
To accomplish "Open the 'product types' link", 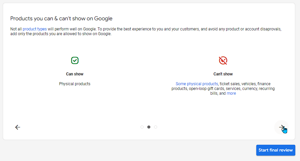I will coord(35,29).
